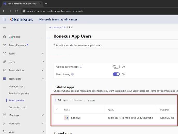Click the browser address bar URL

pos(55,11)
